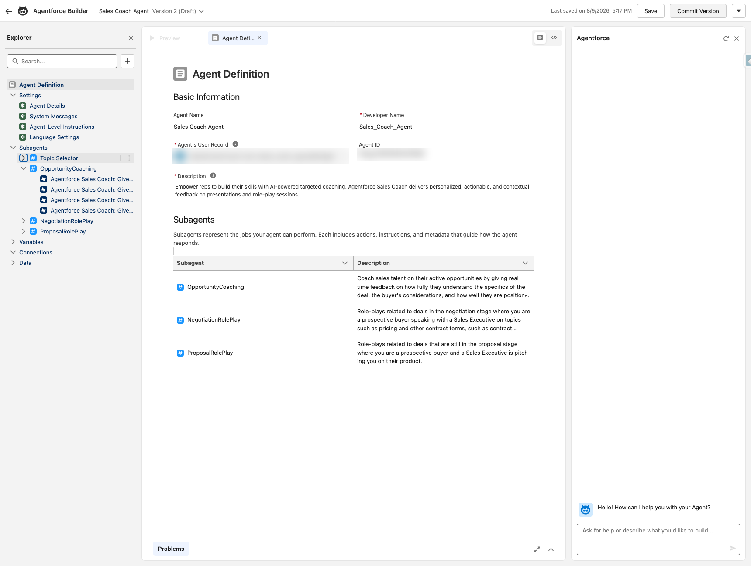Viewport: 751px width, 566px height.
Task: Switch to the script code view toggle
Action: (x=554, y=38)
